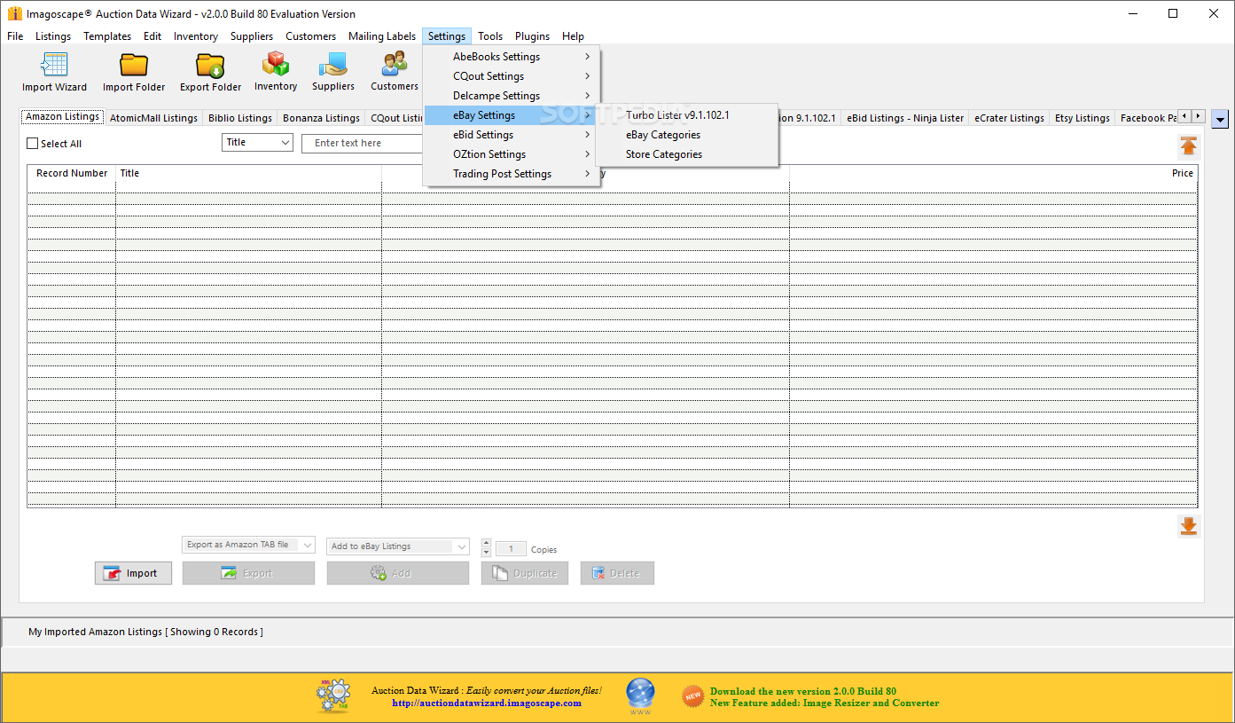Click Download the new version 2.0.0 link
The width and height of the screenshot is (1235, 723).
[803, 691]
